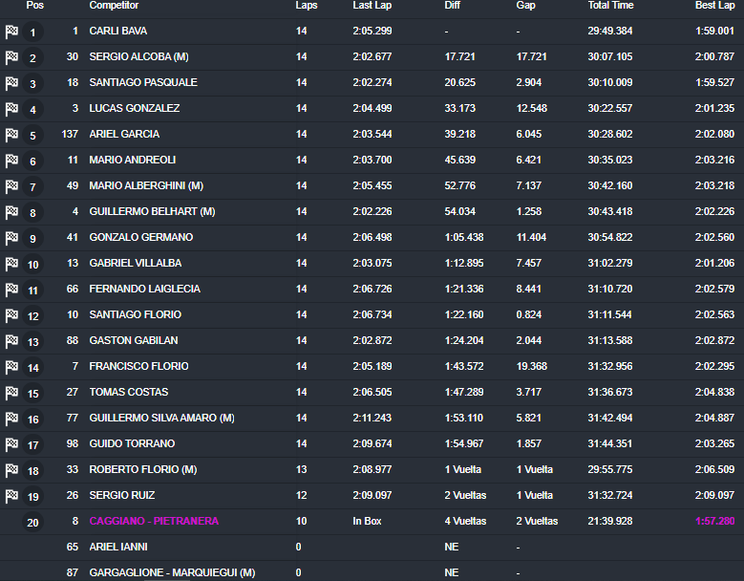This screenshot has width=744, height=581.
Task: Select the Caggiano - Pietranera competitor name
Action: [x=154, y=522]
